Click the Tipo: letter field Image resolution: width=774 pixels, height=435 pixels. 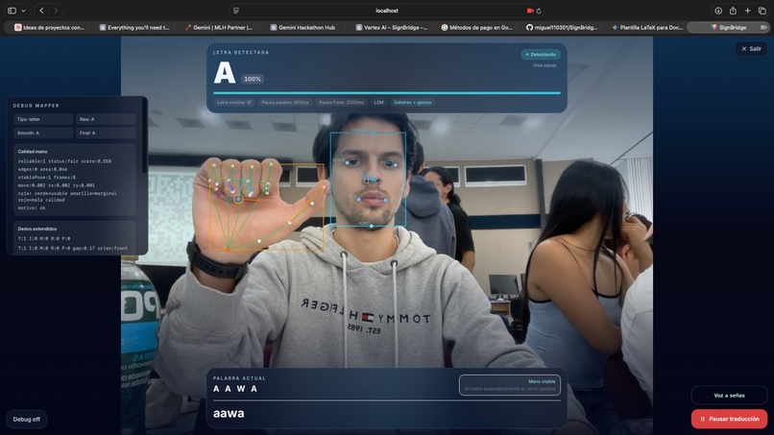[42, 119]
